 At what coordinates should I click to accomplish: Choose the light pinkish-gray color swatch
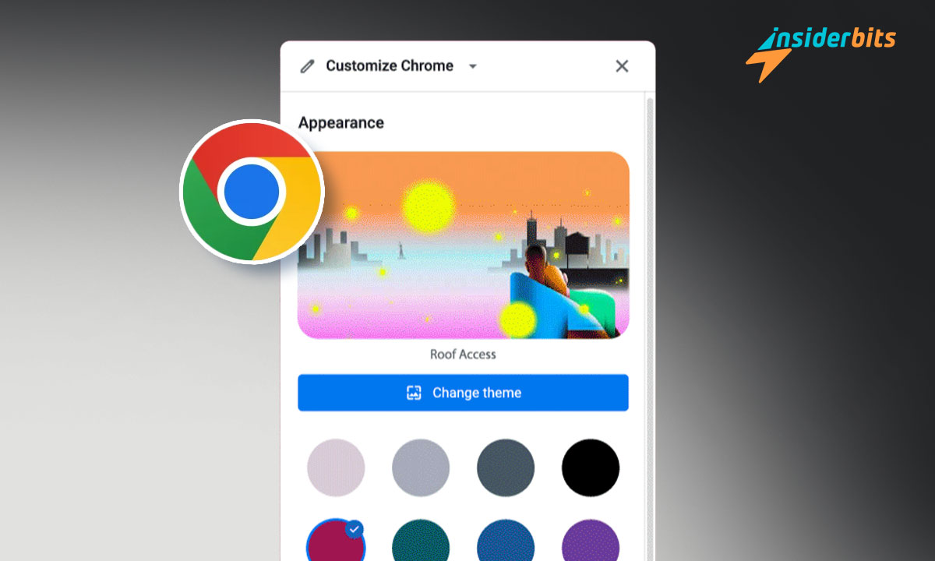coord(336,467)
